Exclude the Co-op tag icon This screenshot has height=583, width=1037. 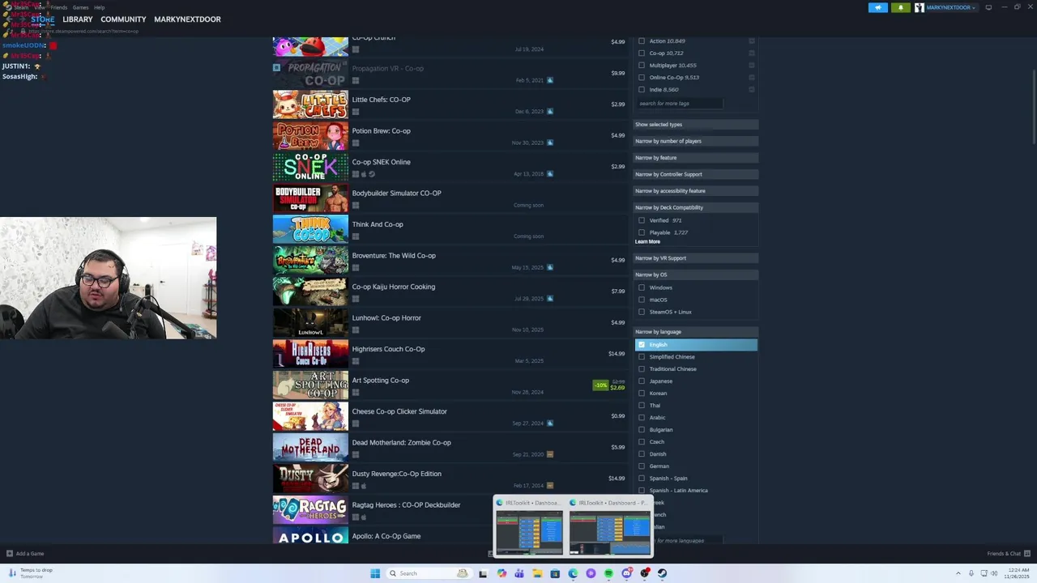[x=752, y=53]
